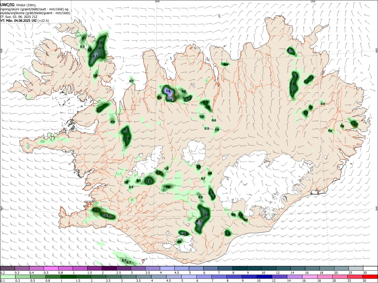The height and width of the screenshot is (283, 378).
Task: Click the bright magenta 0.5 snow-scale swatch
Action: point(51,269)
